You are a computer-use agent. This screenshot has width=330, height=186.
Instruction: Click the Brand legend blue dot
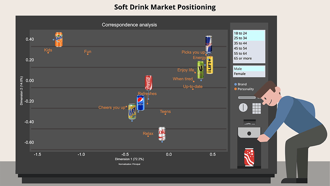pyautogui.click(x=235, y=84)
